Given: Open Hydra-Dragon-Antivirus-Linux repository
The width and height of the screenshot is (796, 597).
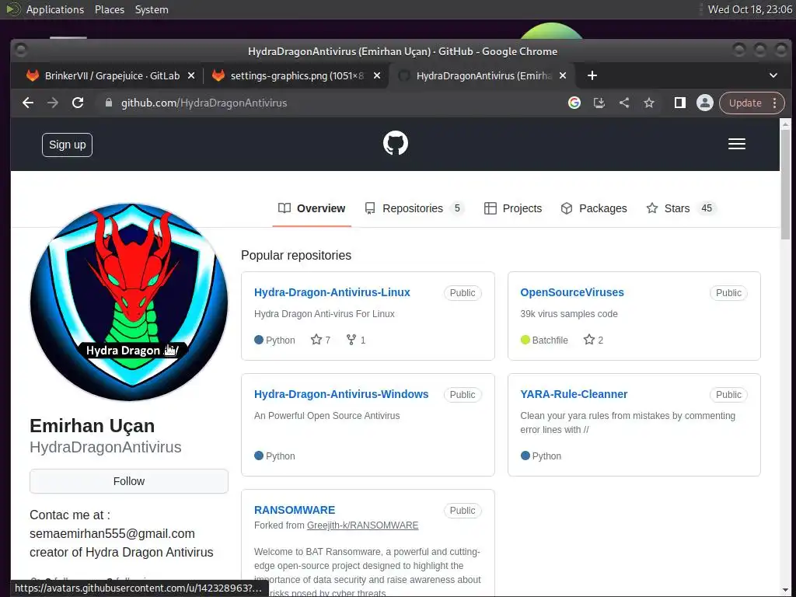Looking at the screenshot, I should 332,292.
